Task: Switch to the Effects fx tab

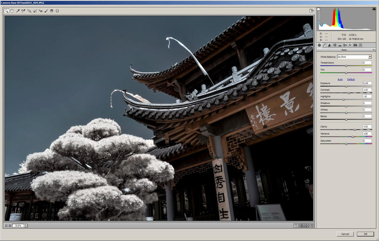Action: (x=350, y=45)
